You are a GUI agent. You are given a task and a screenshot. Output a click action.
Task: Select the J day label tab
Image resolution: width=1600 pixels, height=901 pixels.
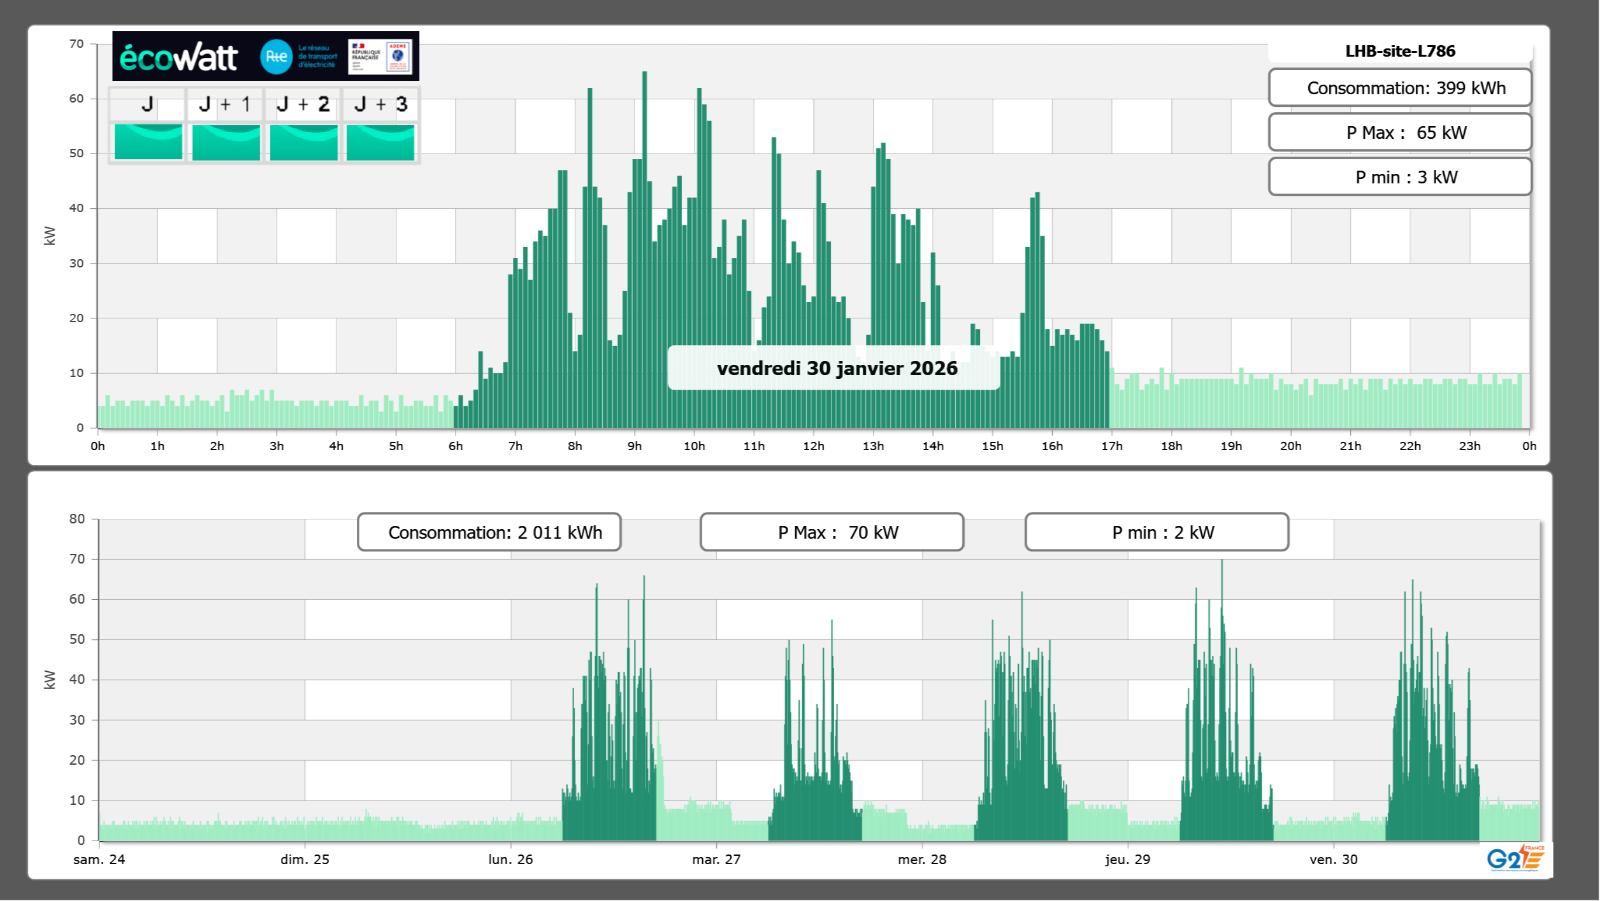click(147, 104)
